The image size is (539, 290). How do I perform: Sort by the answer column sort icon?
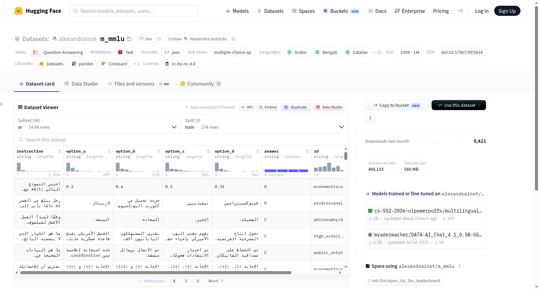pyautogui.click(x=307, y=151)
